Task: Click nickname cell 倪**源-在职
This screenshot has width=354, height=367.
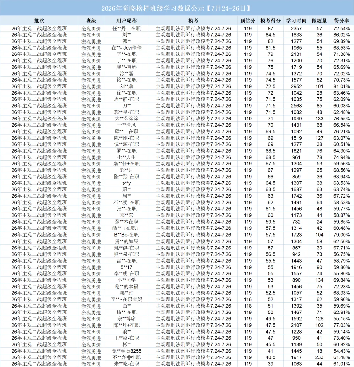Action: [x=127, y=144]
